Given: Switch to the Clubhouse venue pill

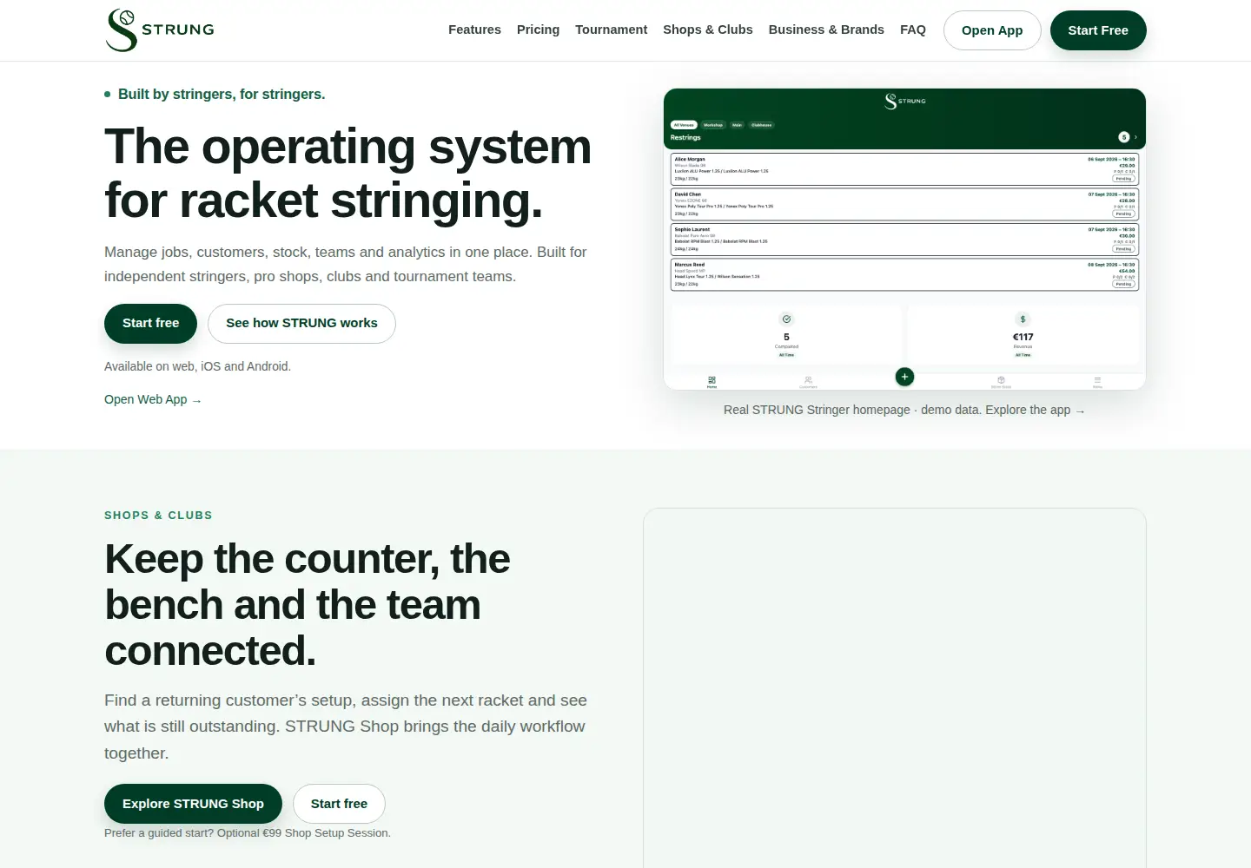Looking at the screenshot, I should pos(761,125).
